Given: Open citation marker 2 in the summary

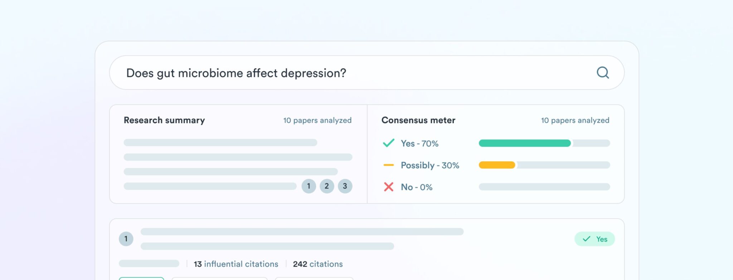Looking at the screenshot, I should pos(327,186).
